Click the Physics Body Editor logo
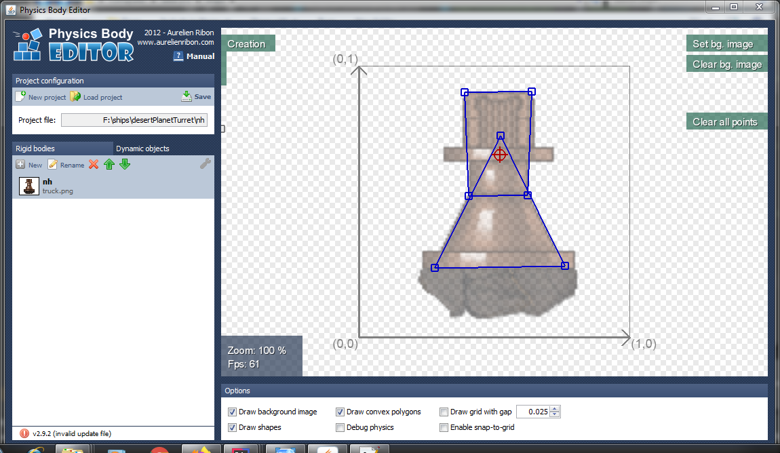 point(74,45)
